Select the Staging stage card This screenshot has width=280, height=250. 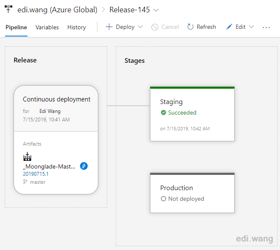coord(192,114)
